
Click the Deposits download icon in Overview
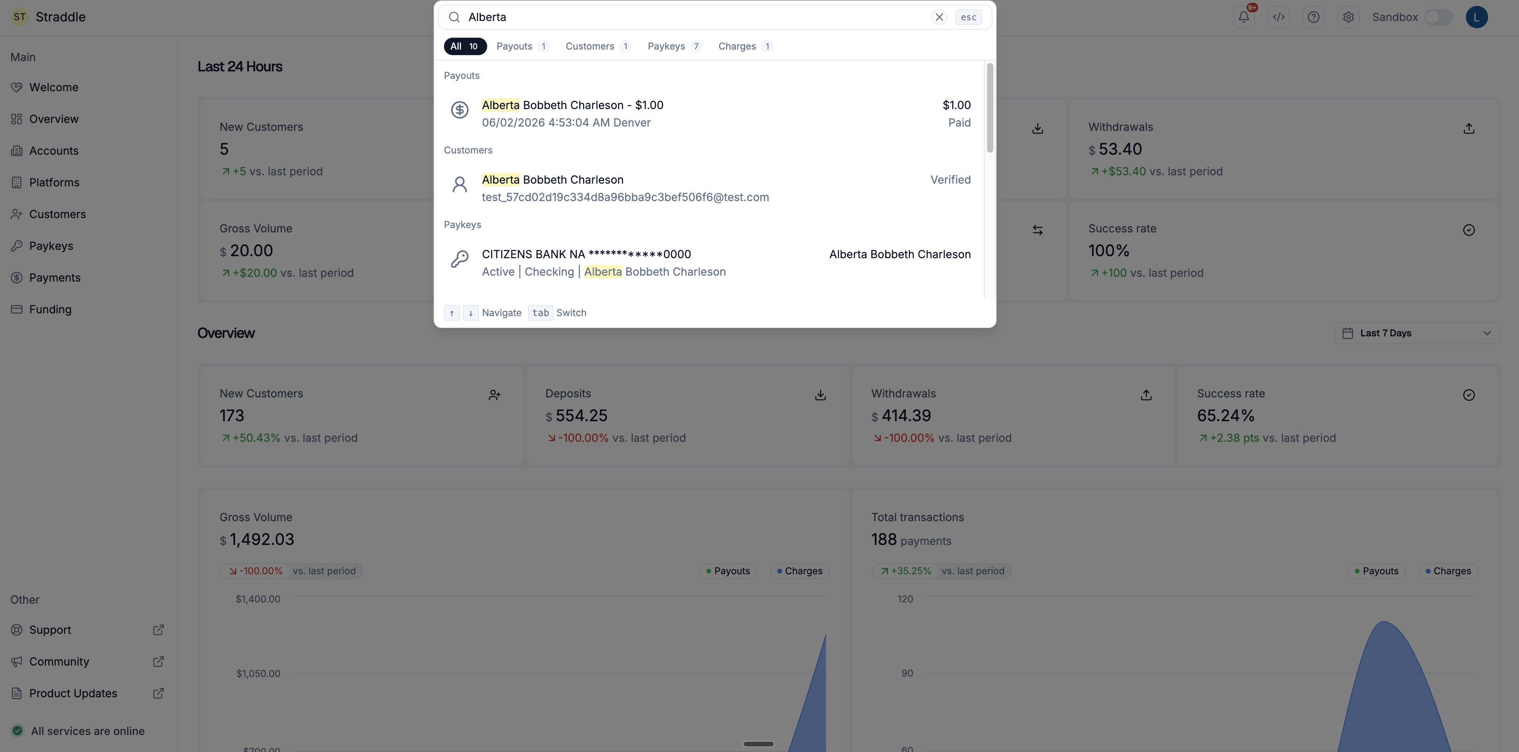(x=820, y=395)
